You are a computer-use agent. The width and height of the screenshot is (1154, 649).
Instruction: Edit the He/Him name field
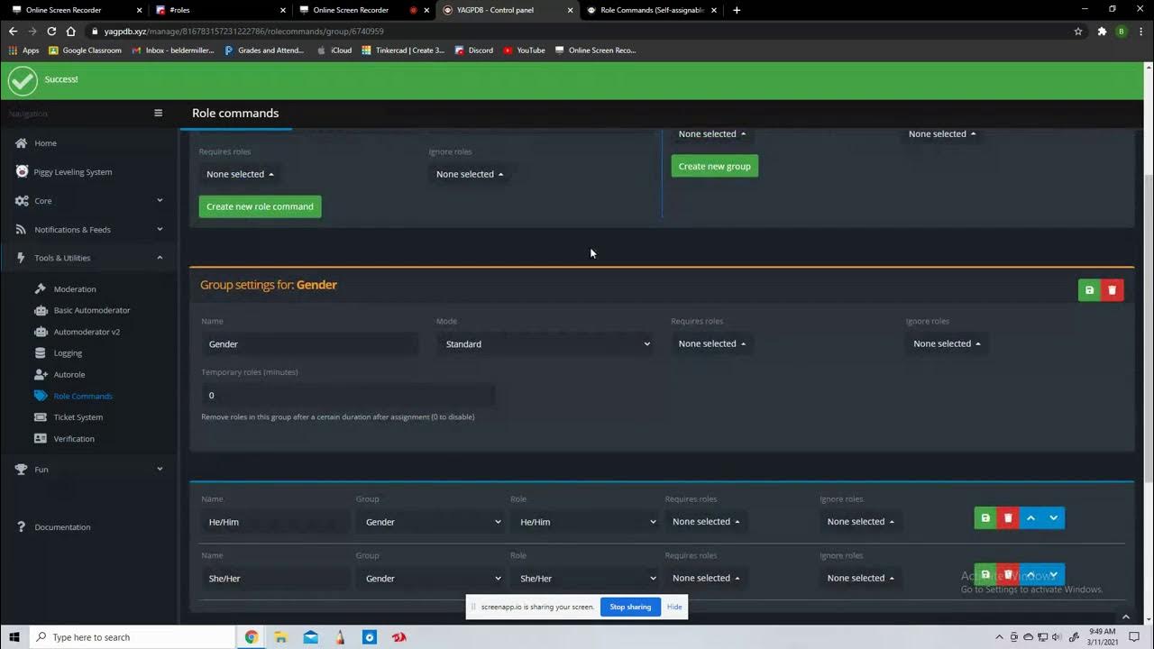coord(275,522)
